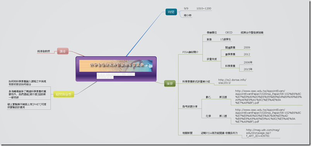
Task: Select the 舉辦單位 subtopic
Action: 212,32
